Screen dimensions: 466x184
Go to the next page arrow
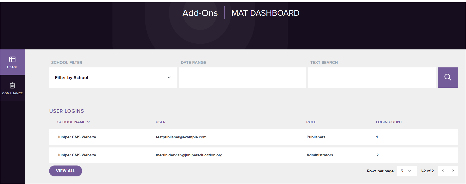coord(453,171)
